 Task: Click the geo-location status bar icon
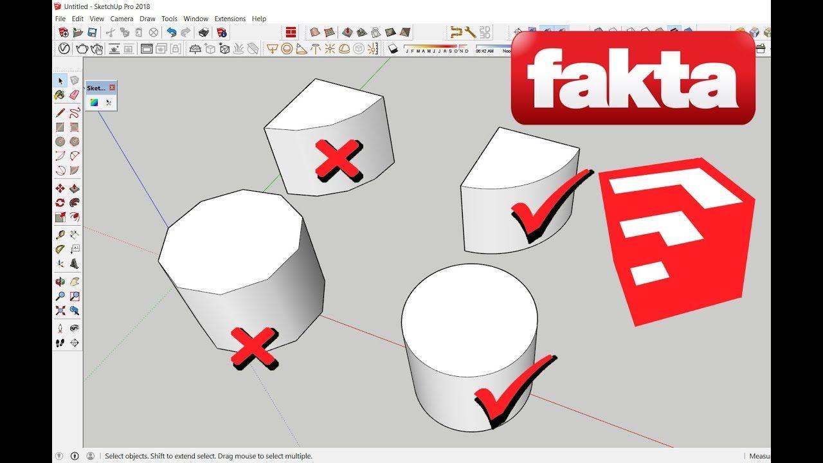tap(60, 456)
